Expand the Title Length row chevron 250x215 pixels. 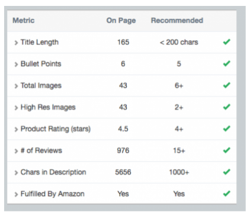coord(16,43)
